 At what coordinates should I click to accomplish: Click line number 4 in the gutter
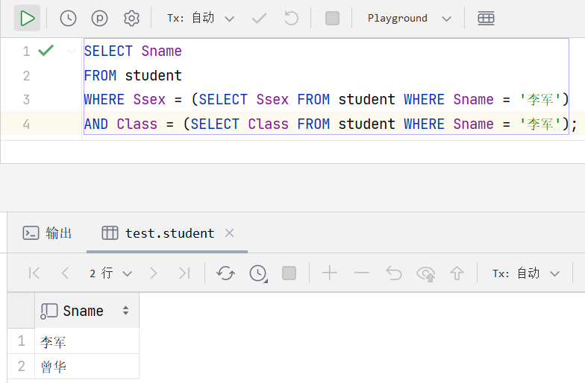click(x=26, y=124)
